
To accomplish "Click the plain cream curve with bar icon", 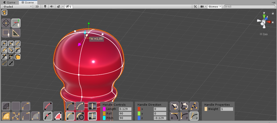I will [x=80, y=106].
